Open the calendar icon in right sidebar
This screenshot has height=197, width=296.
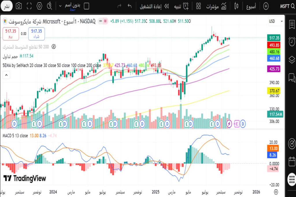click(292, 160)
